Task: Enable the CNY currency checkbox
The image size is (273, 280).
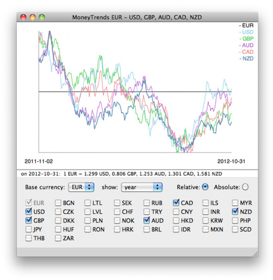Action: (176, 212)
